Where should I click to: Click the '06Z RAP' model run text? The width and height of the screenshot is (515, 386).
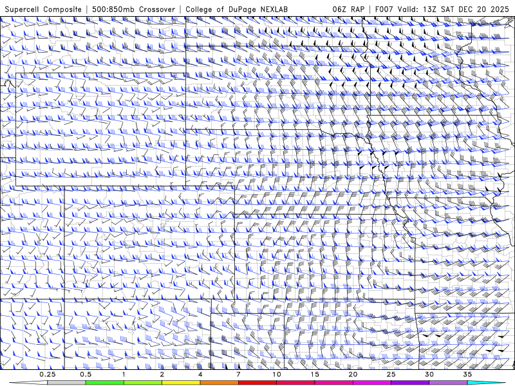coord(348,9)
